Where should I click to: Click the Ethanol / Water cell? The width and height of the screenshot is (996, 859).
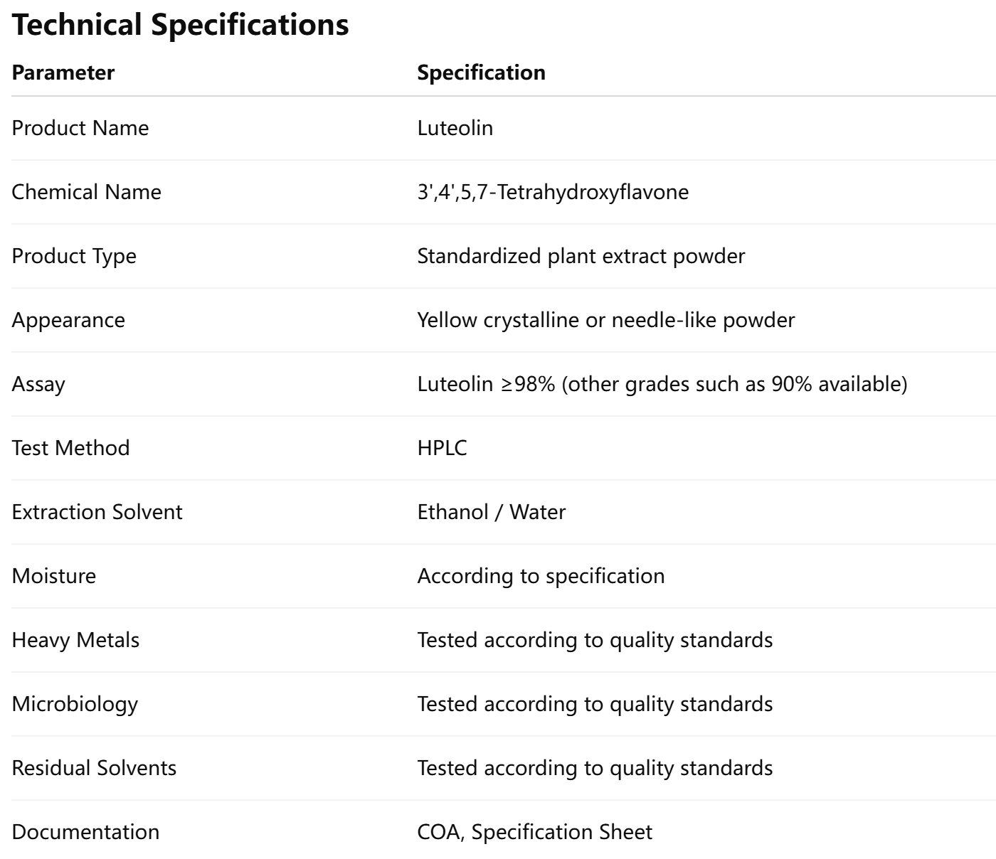point(491,512)
